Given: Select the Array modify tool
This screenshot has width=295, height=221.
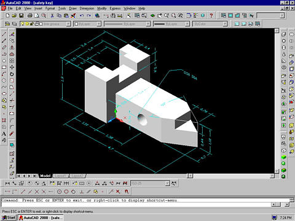Looking at the screenshot, I should (x=12, y=61).
